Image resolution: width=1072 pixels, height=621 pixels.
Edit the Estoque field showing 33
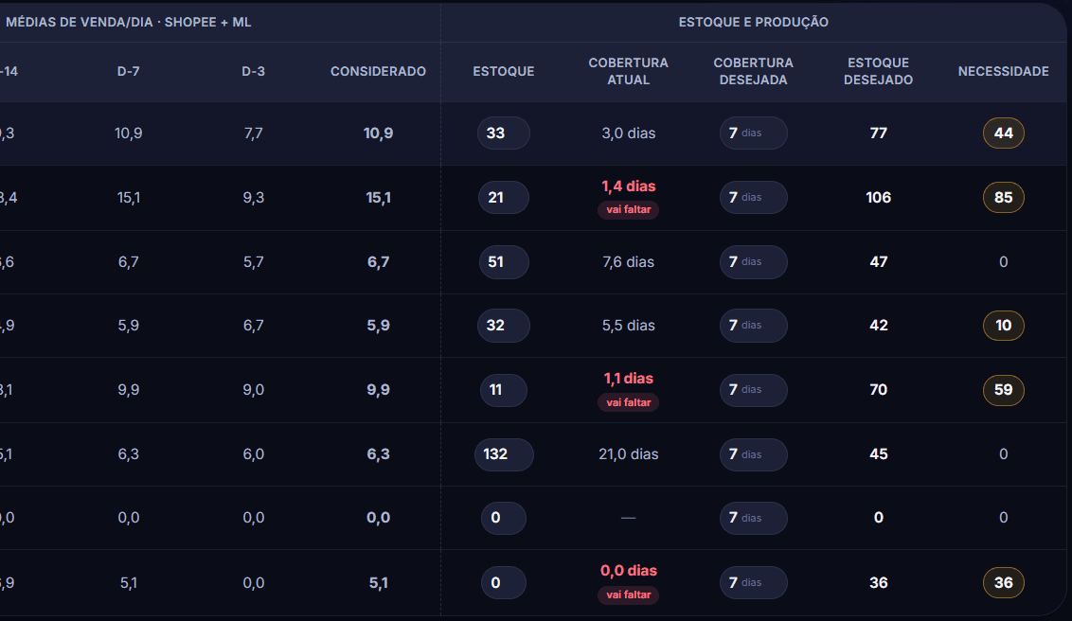(x=503, y=133)
